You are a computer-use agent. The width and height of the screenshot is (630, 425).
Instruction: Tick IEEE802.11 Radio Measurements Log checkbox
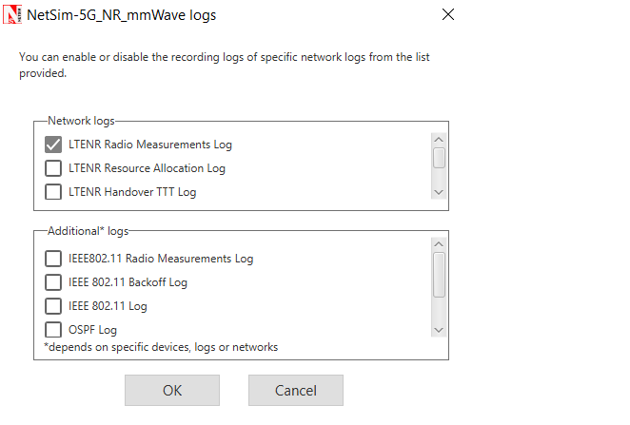tap(53, 259)
